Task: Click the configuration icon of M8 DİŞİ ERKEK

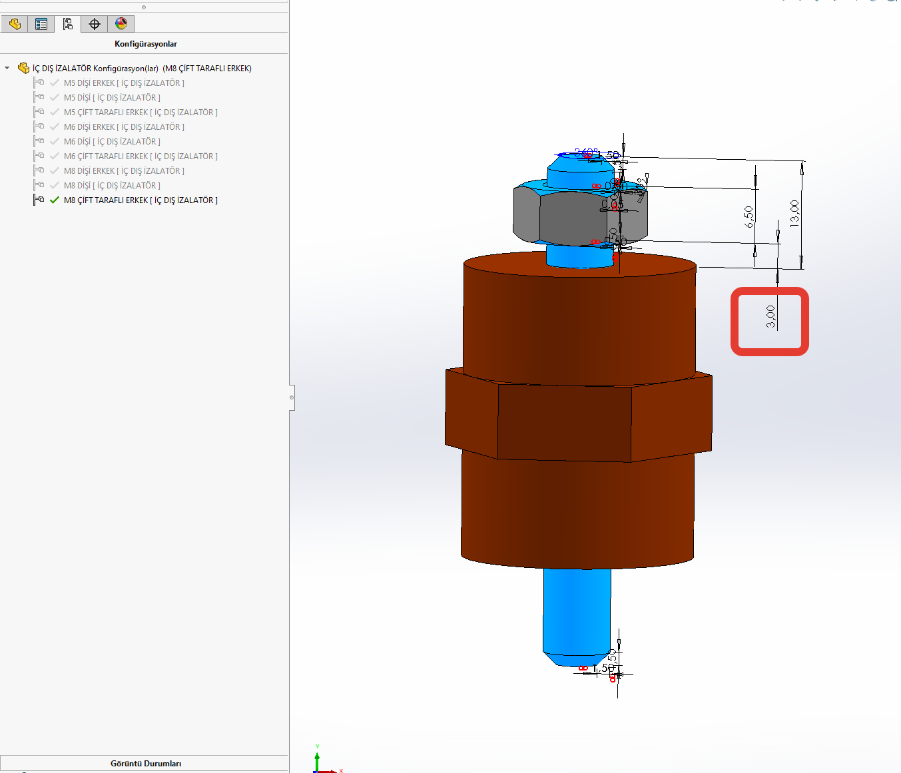Action: pyautogui.click(x=39, y=170)
